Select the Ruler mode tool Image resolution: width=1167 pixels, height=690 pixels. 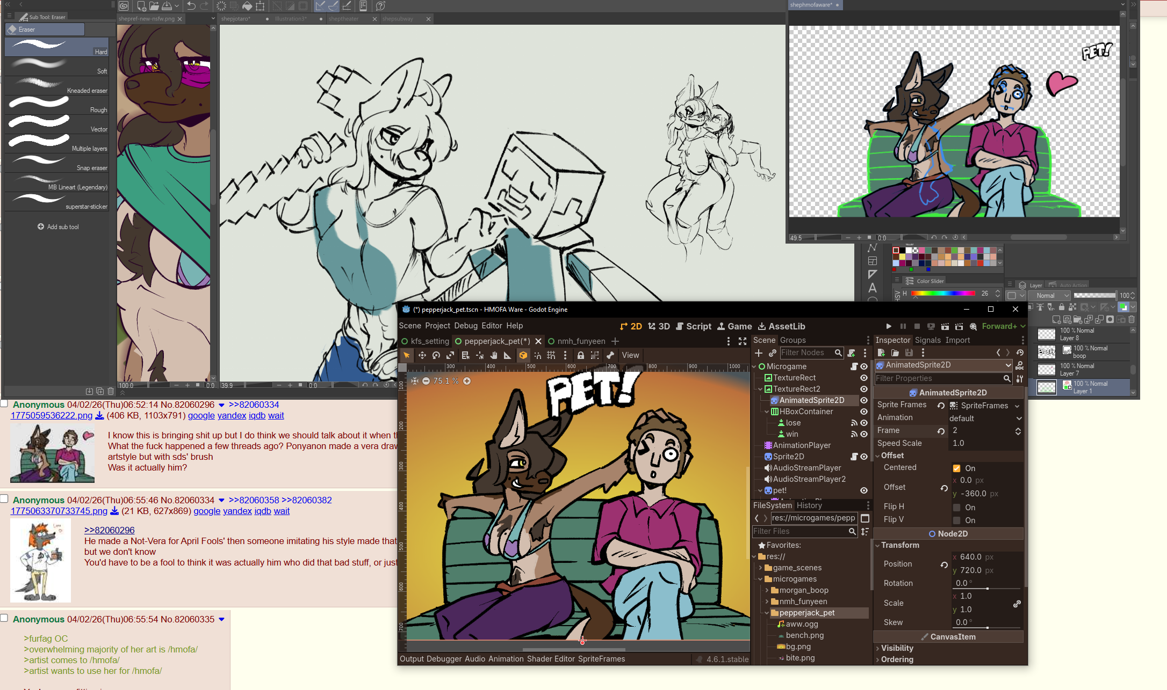click(507, 355)
